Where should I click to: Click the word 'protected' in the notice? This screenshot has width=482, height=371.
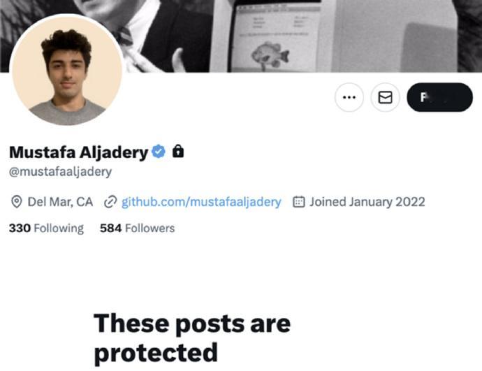point(156,353)
